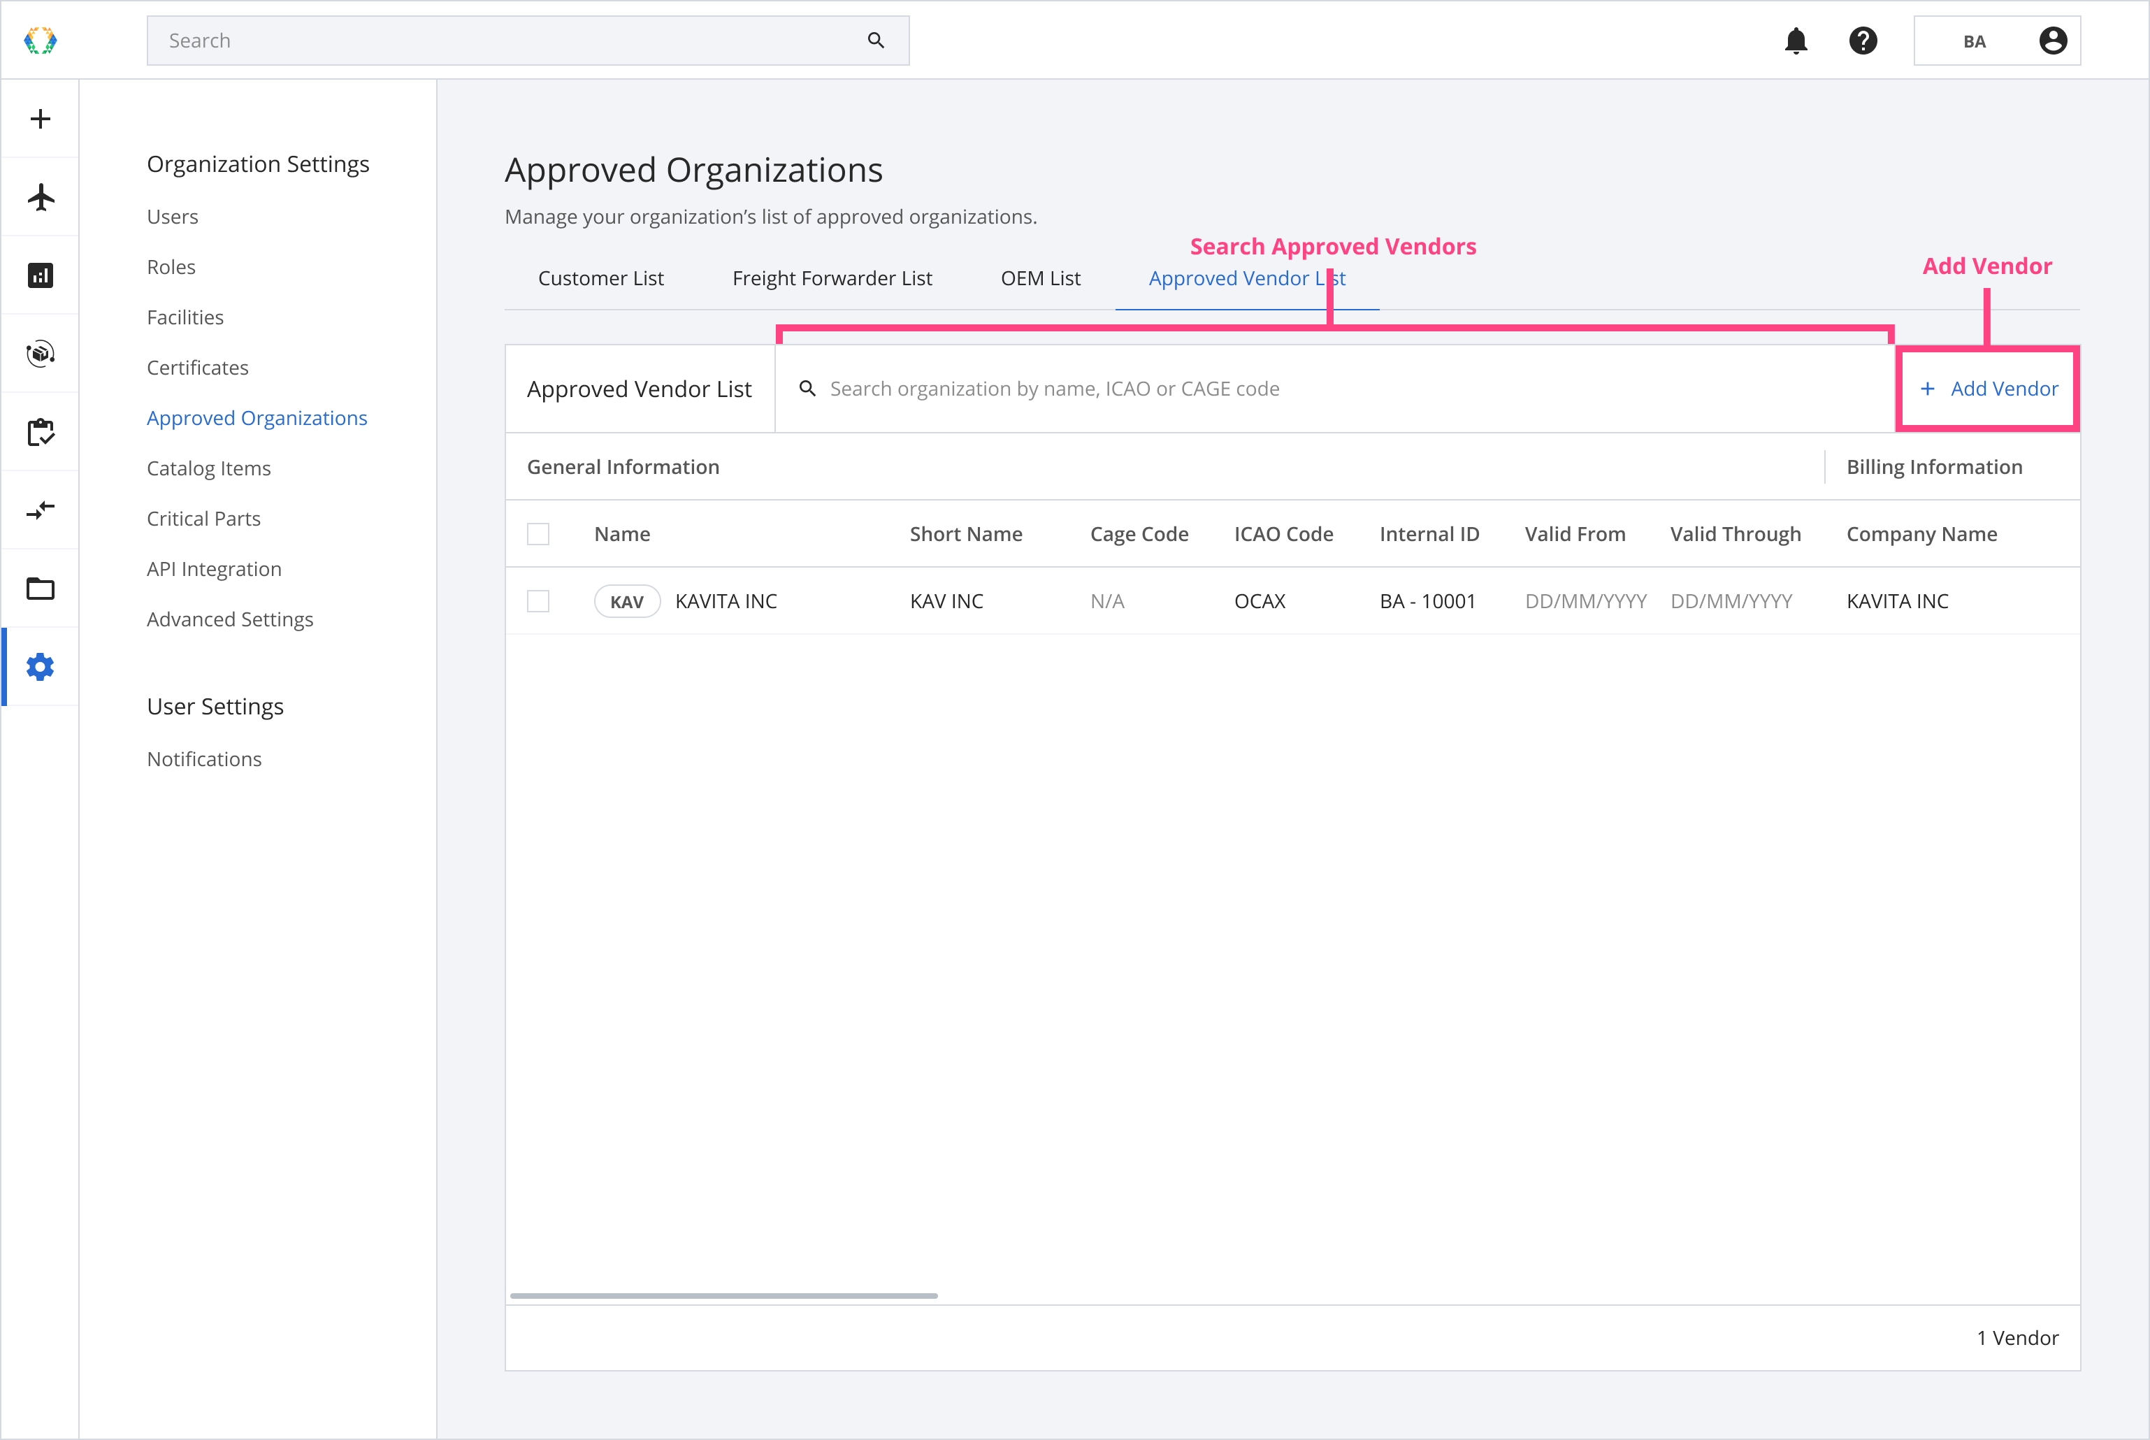Click the Add Vendor button

1989,389
